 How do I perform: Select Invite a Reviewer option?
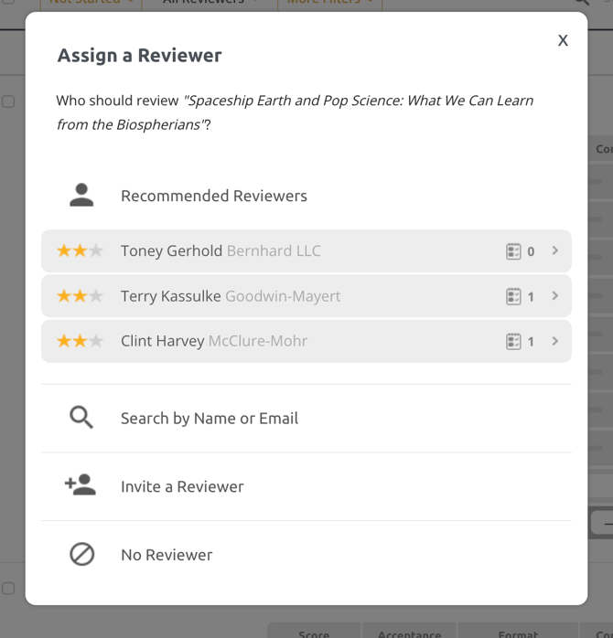[x=182, y=486]
